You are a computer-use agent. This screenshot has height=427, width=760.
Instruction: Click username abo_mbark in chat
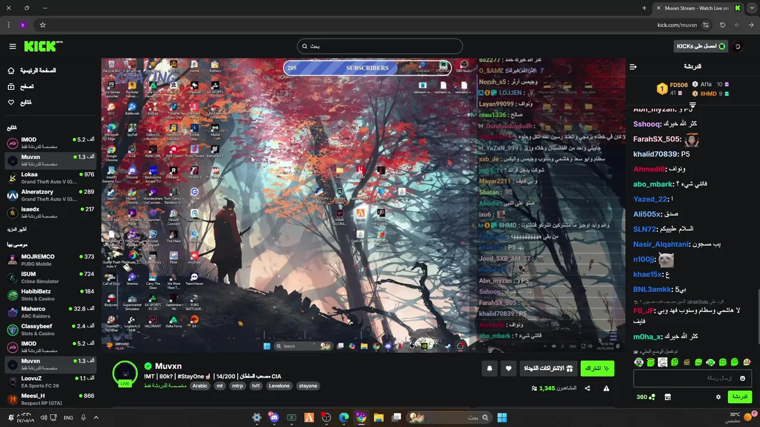pyautogui.click(x=653, y=184)
